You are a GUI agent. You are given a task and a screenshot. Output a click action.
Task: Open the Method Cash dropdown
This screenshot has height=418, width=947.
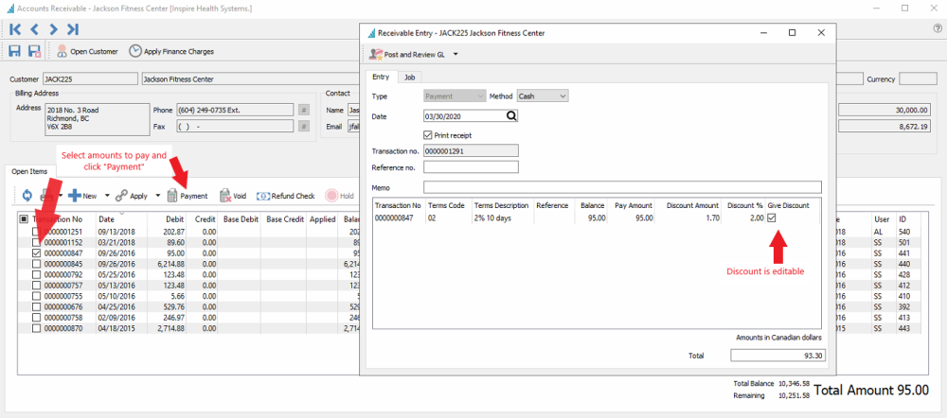543,96
